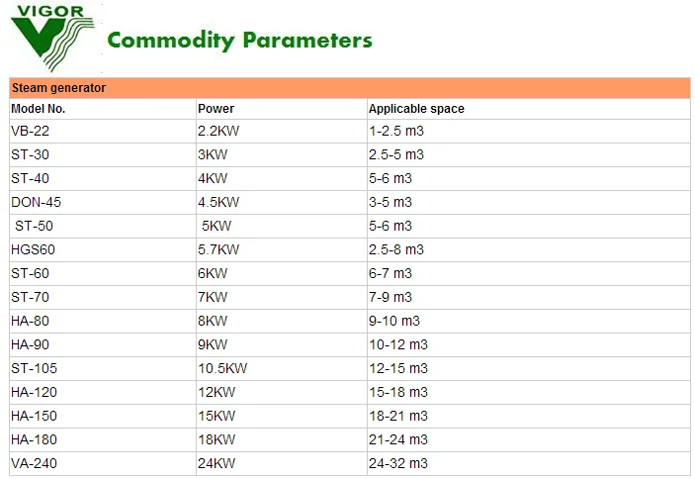Click the HA-120 model cell
The width and height of the screenshot is (695, 479).
[x=103, y=392]
